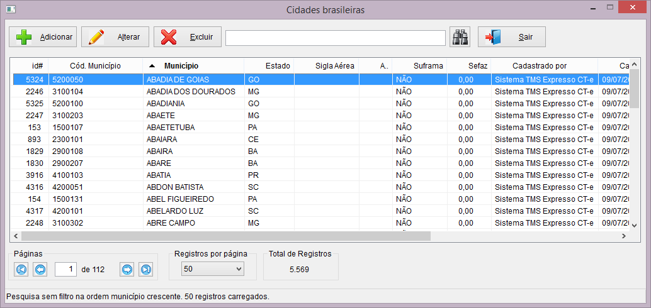Go to previous page arrow icon
This screenshot has width=651, height=308.
(40, 270)
